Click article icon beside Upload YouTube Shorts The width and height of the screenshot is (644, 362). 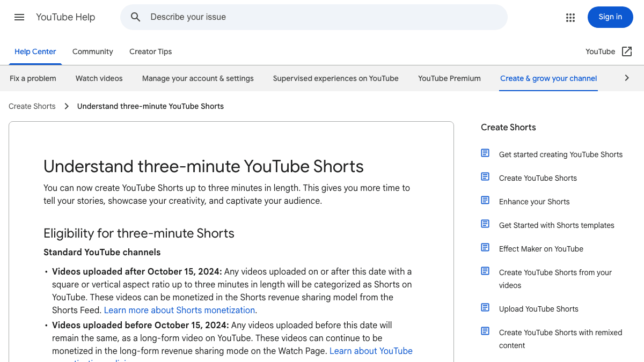(x=485, y=308)
